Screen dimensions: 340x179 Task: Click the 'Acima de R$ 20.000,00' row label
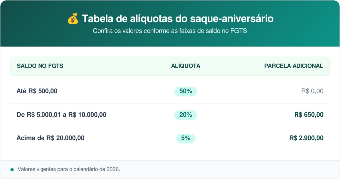50,138
